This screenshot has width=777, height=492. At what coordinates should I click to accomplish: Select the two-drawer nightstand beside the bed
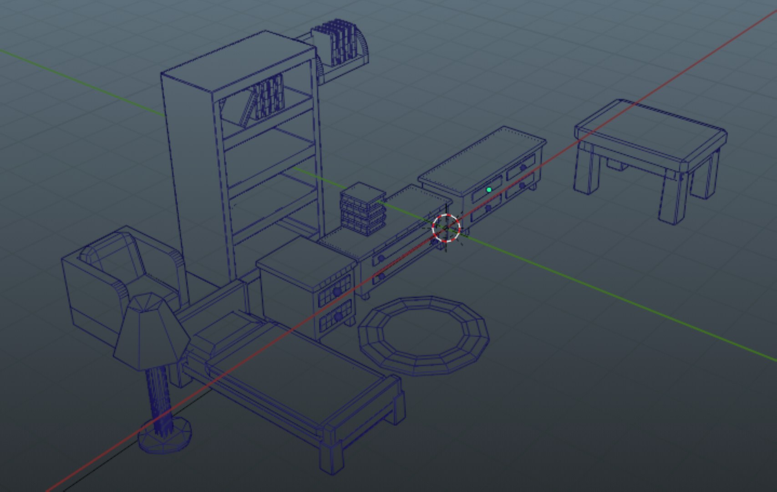(306, 288)
